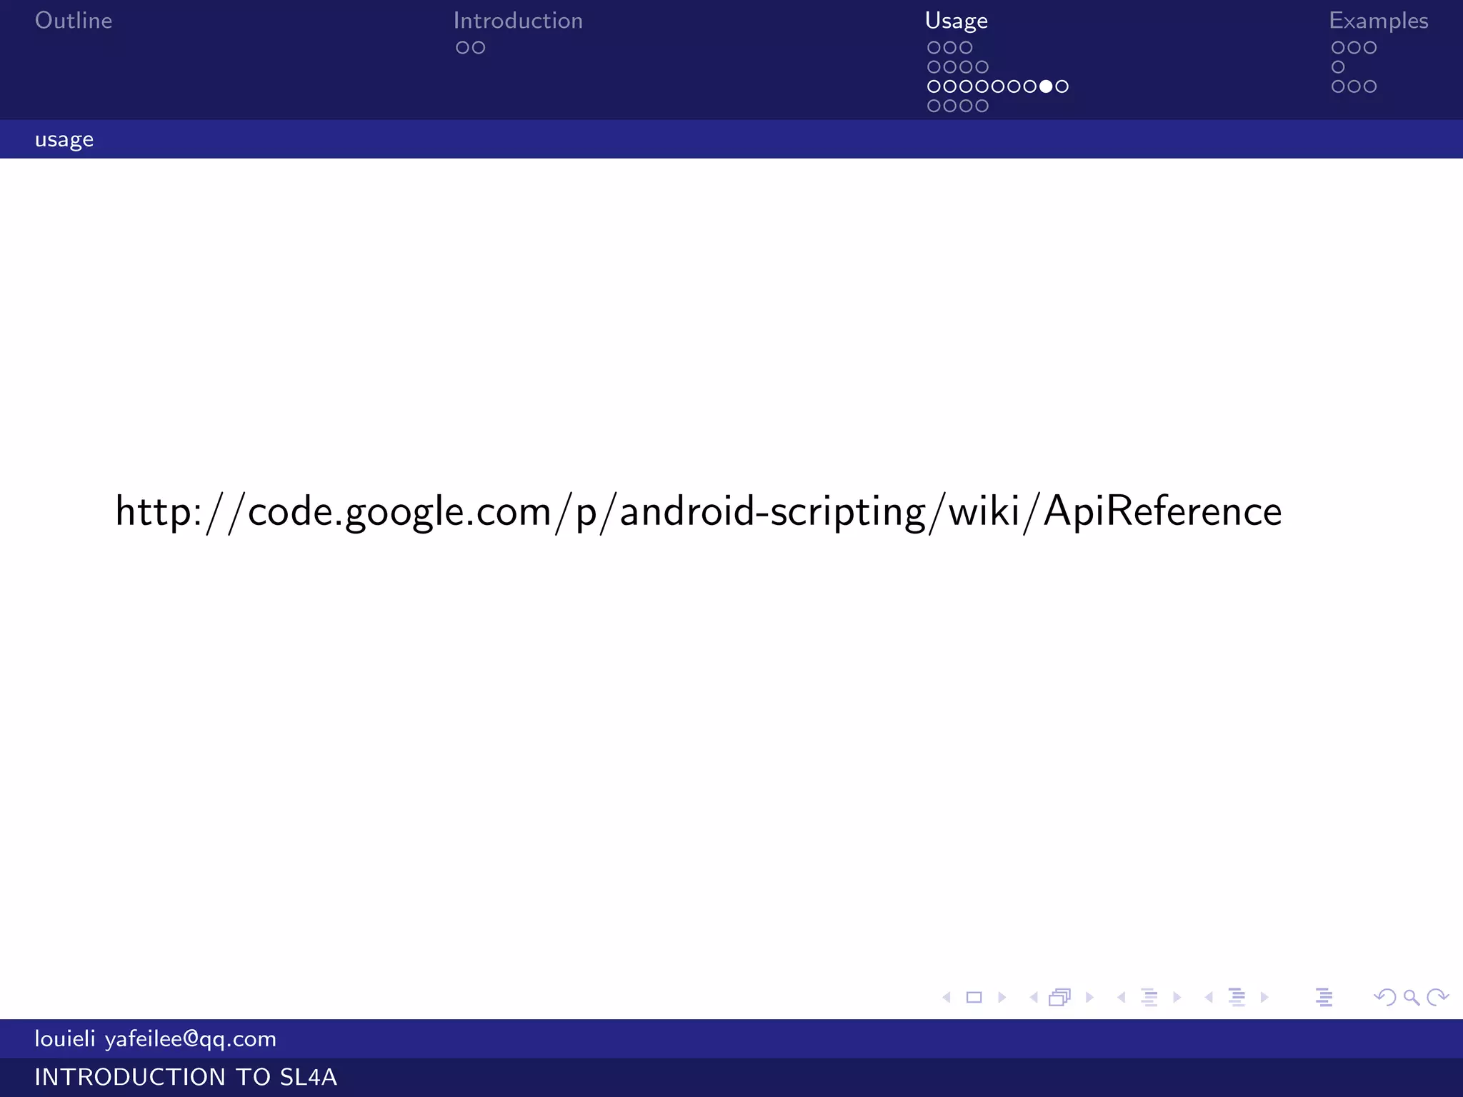Click third circle in Usage's top row
The image size is (1463, 1097).
(x=966, y=48)
